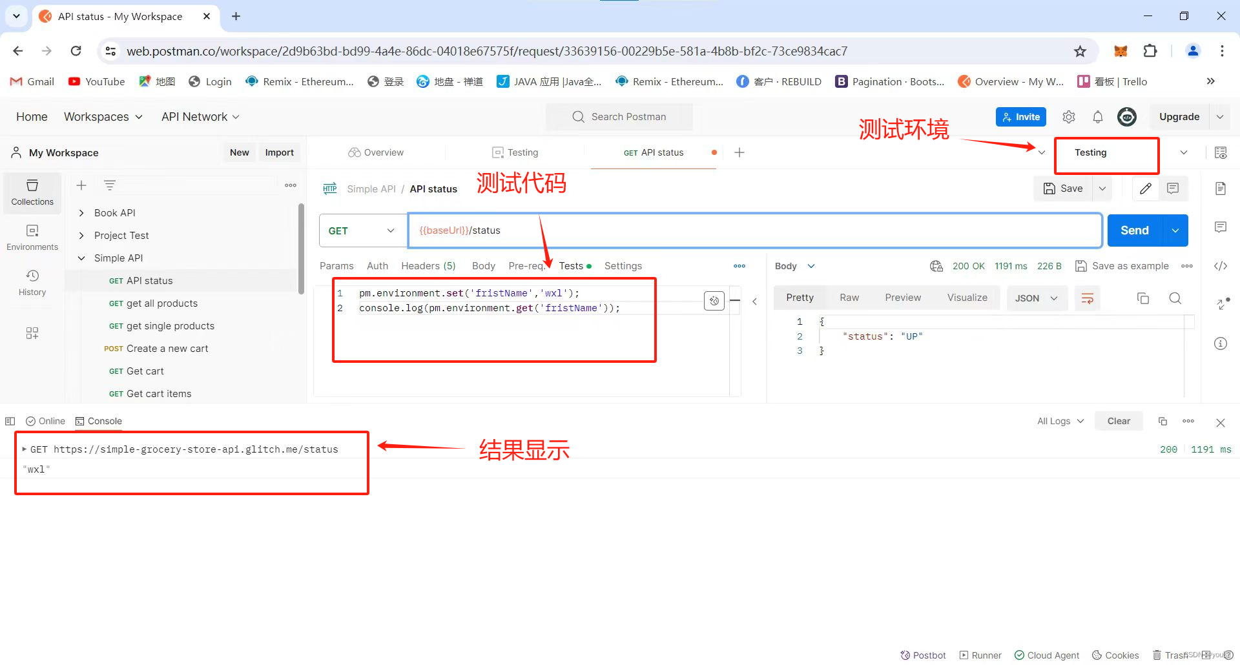
Task: Open the settings gear icon
Action: (x=1069, y=117)
